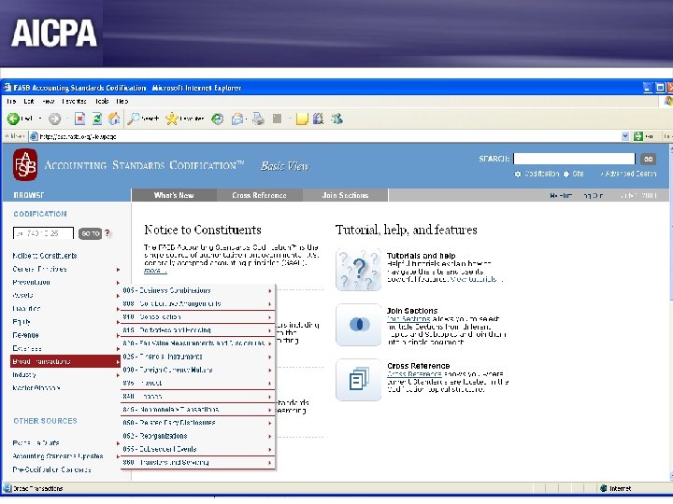The height and width of the screenshot is (504, 673).
Task: Click the red FASB logo
Action: click(25, 165)
